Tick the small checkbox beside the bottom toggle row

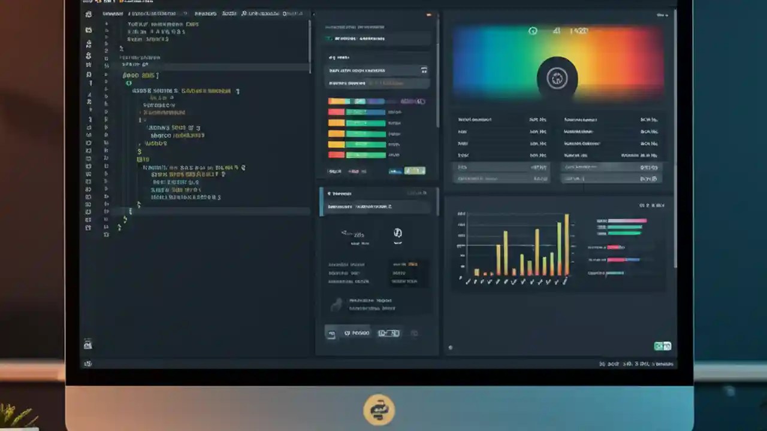click(331, 333)
